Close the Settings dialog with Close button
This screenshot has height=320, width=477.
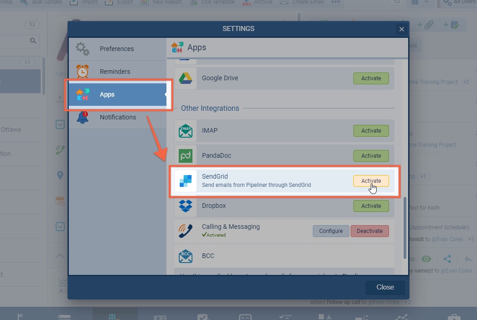coord(385,287)
